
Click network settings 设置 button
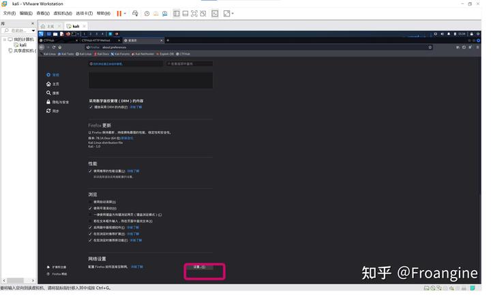(199, 267)
